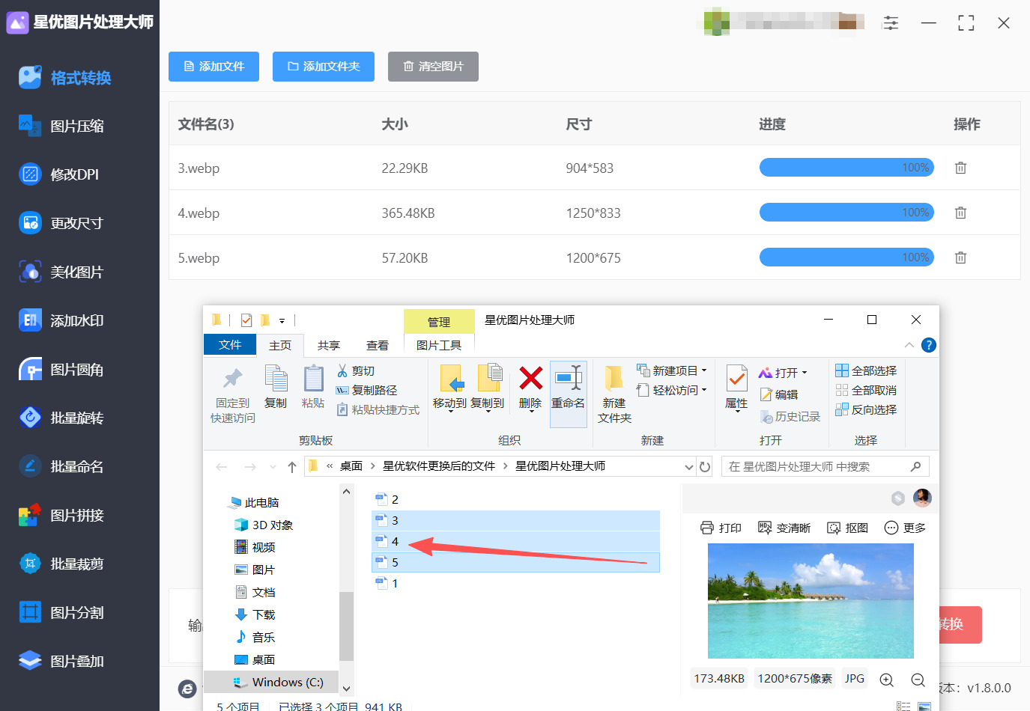Expand the address bar history dropdown
Screen dimensions: 1030x711
point(689,467)
